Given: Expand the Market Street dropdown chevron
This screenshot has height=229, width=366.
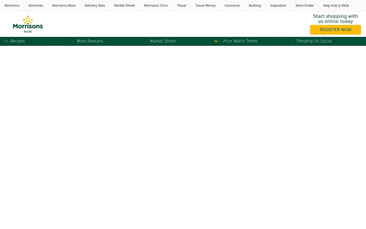Looking at the screenshot, I should tap(216, 41).
